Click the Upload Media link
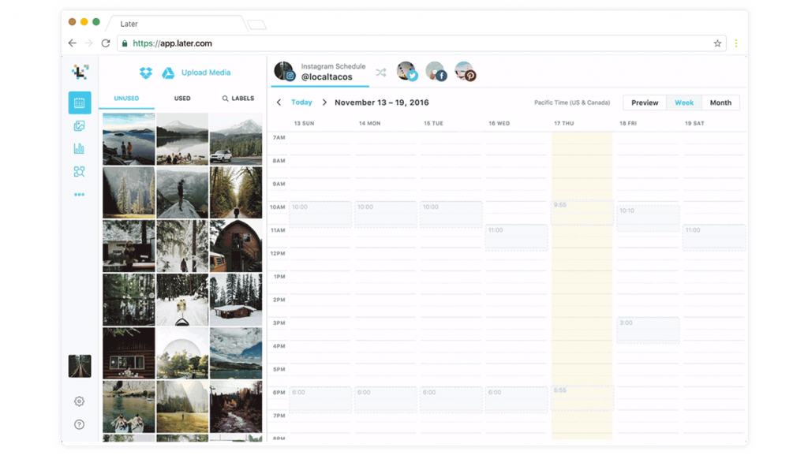808x455 pixels. 206,73
